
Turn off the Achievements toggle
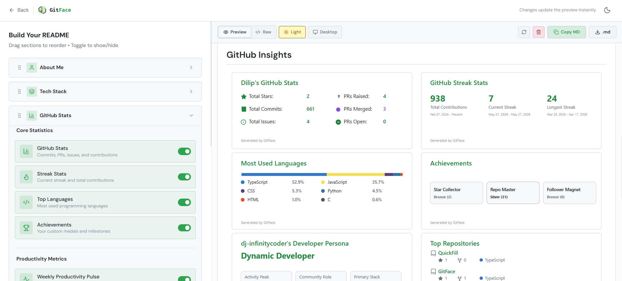(x=184, y=228)
